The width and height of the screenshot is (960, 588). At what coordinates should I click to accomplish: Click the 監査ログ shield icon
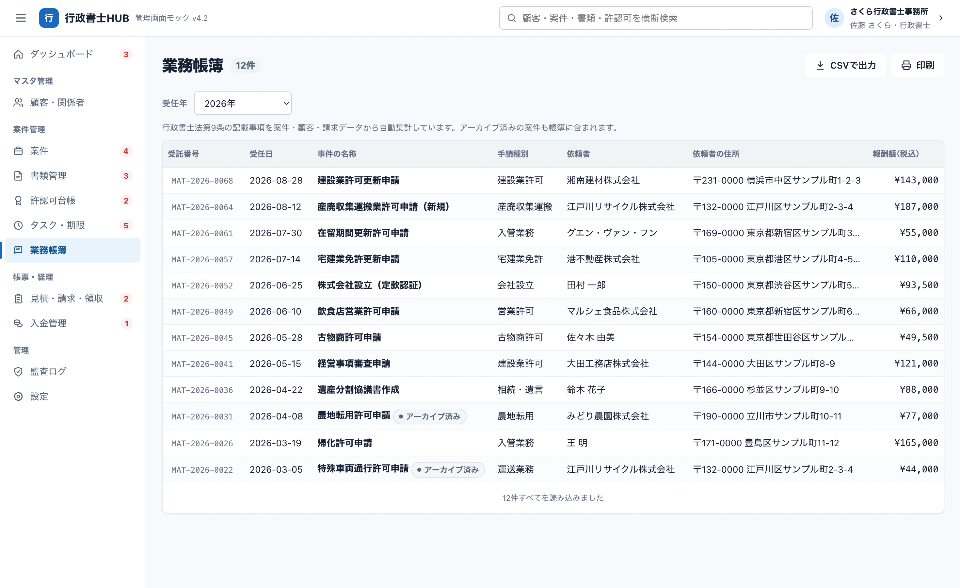click(x=18, y=372)
